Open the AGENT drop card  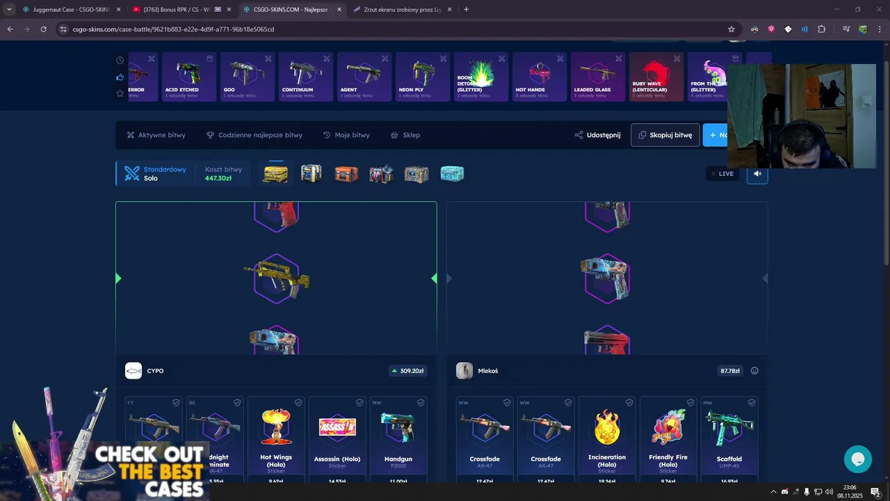[x=364, y=77]
